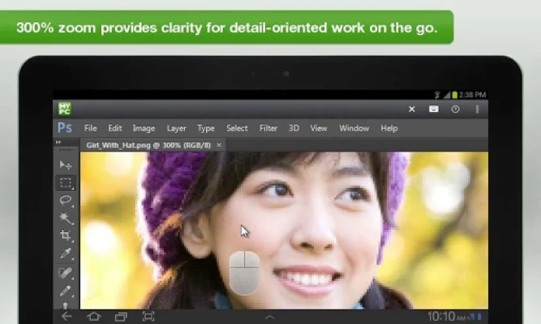
Task: Open the three-dot overflow menu
Action: (477, 109)
